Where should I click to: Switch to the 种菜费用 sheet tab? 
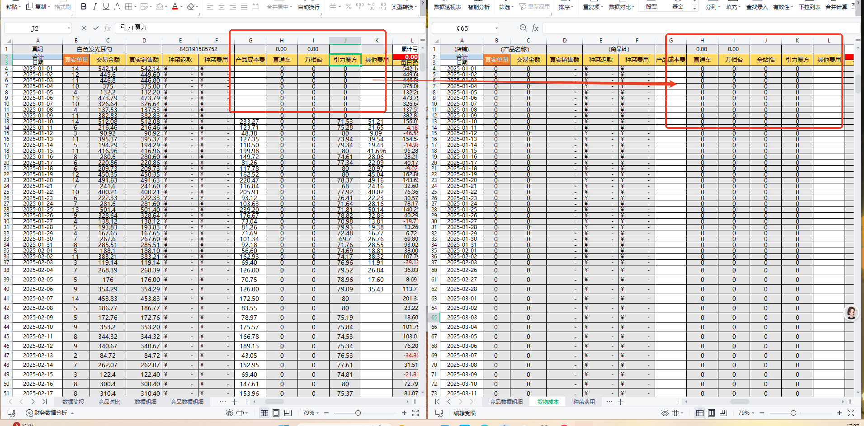click(584, 402)
